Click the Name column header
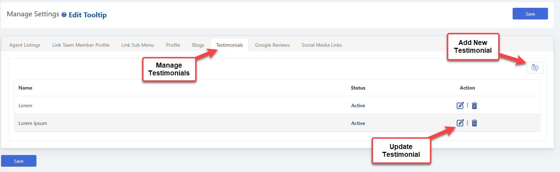The image size is (560, 172). click(x=25, y=88)
